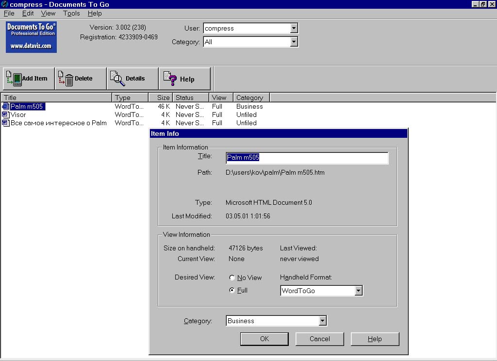Viewport: 497px width, 361px height.
Task: Click the path D:\users\kov\palm\Palm m505.htm
Action: pyautogui.click(x=275, y=173)
